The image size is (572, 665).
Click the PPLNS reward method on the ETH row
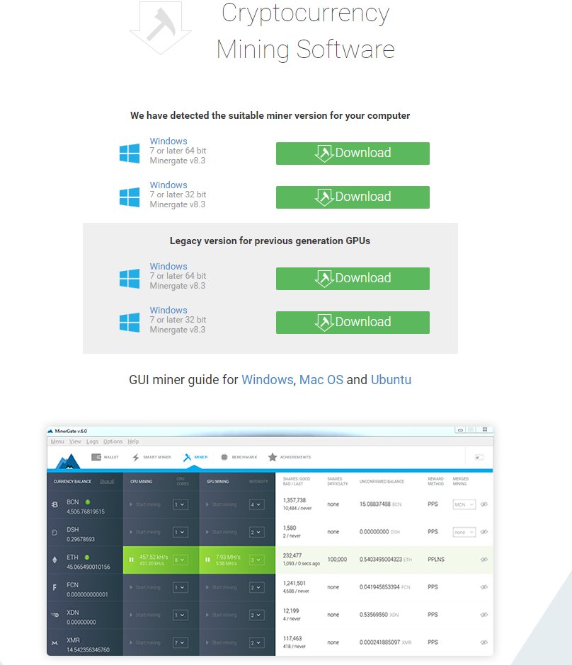(x=436, y=560)
